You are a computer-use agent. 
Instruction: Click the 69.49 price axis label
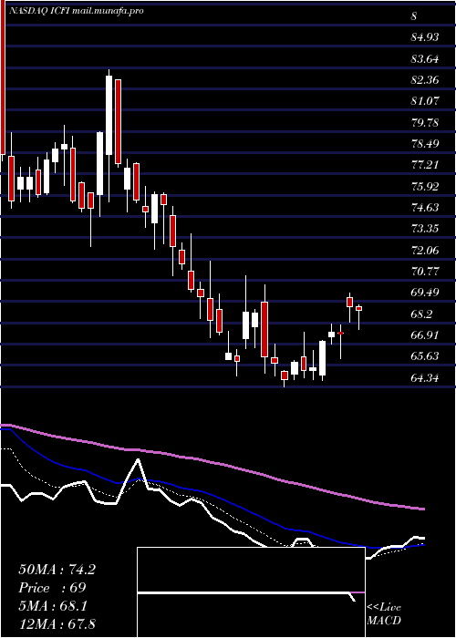pyautogui.click(x=425, y=293)
